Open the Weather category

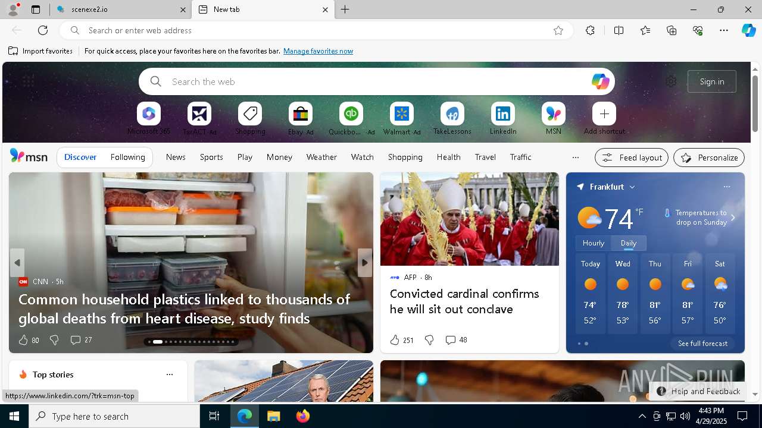pyautogui.click(x=321, y=157)
